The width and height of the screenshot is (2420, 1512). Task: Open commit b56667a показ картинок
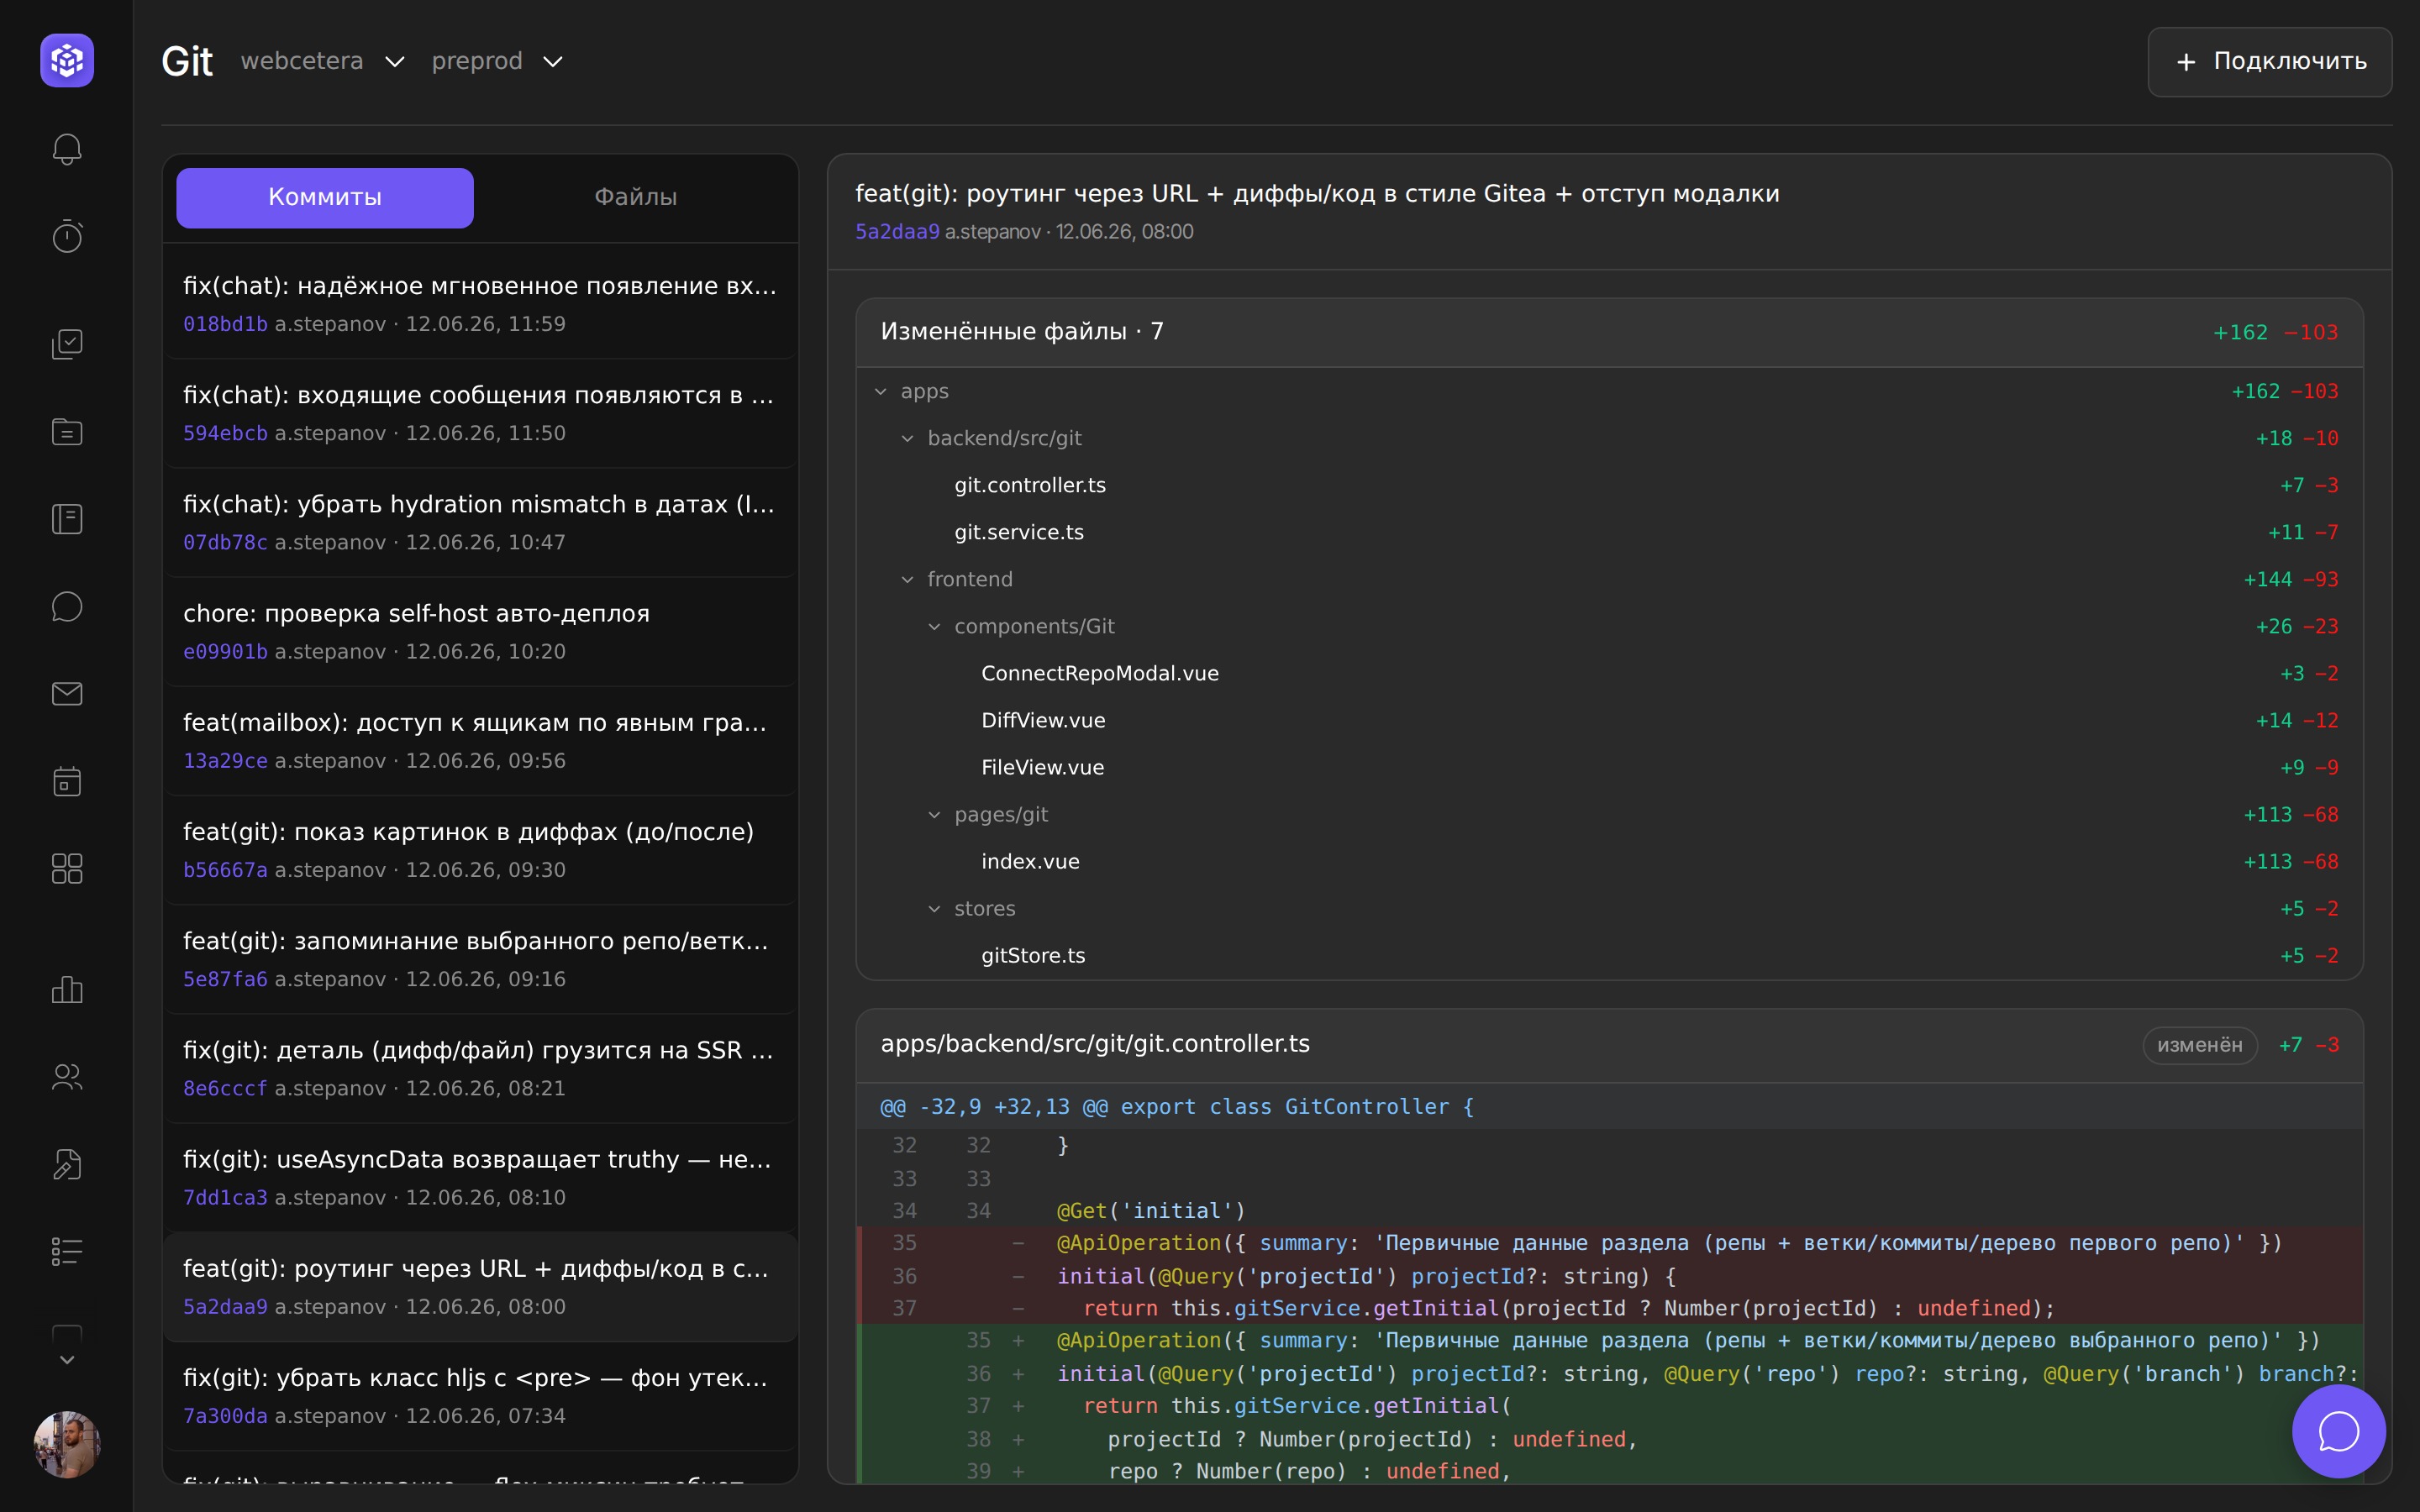[480, 850]
